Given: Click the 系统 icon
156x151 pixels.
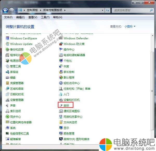Looking at the screenshot, I should (x=7, y=128).
